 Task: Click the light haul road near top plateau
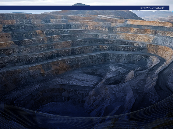tap(106, 17)
